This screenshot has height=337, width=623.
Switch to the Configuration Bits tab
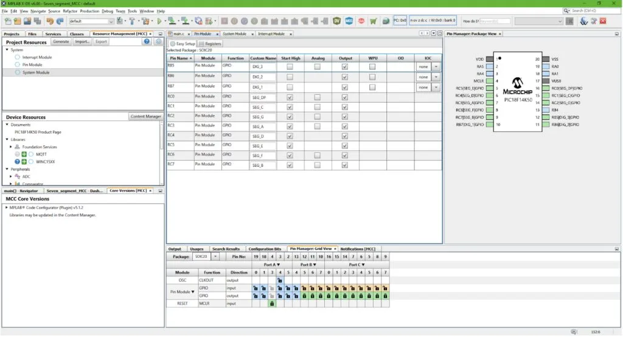click(x=265, y=249)
